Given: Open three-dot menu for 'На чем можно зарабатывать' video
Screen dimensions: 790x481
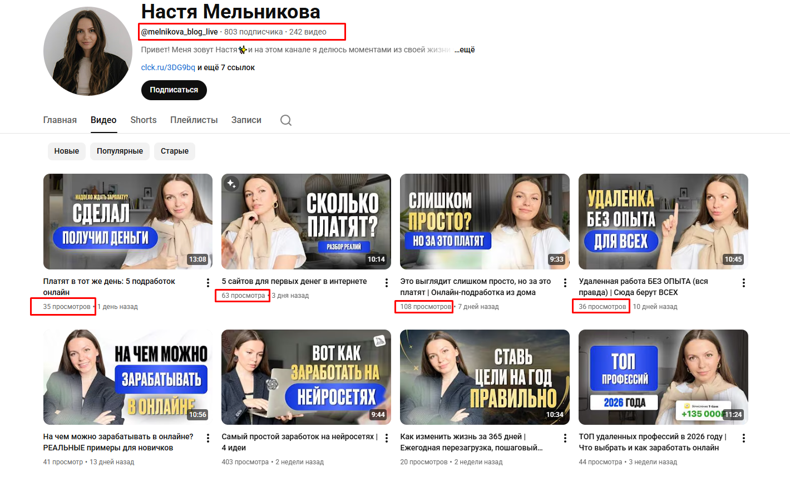Looking at the screenshot, I should coord(208,438).
